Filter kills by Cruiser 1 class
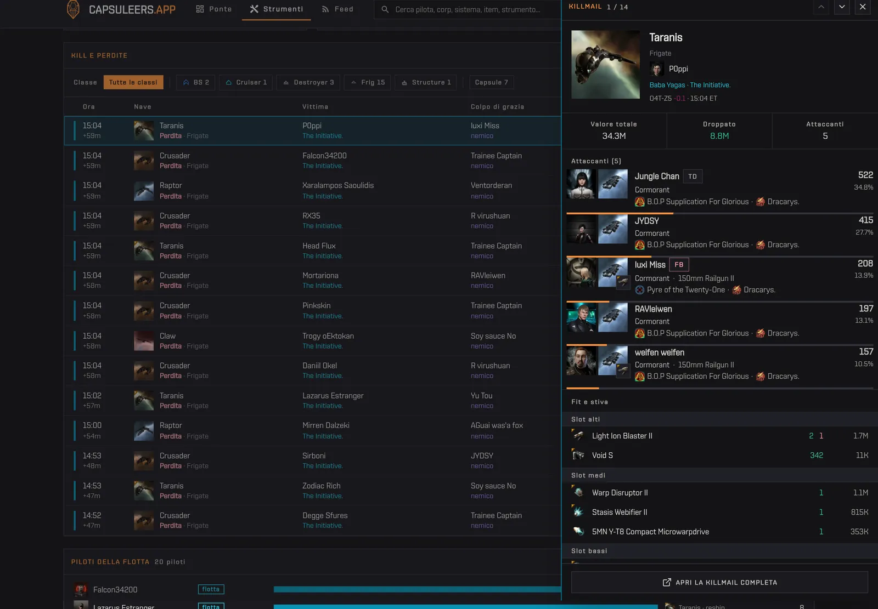The height and width of the screenshot is (609, 878). pos(246,82)
